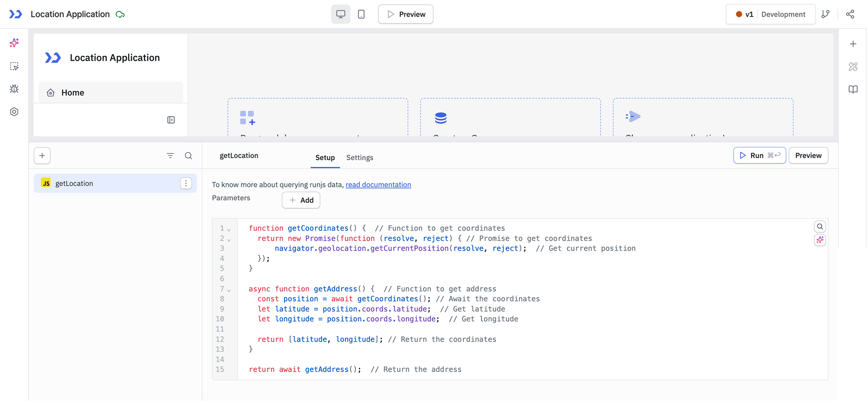Open code search with the magnifier icon
The width and height of the screenshot is (867, 401).
pyautogui.click(x=820, y=226)
